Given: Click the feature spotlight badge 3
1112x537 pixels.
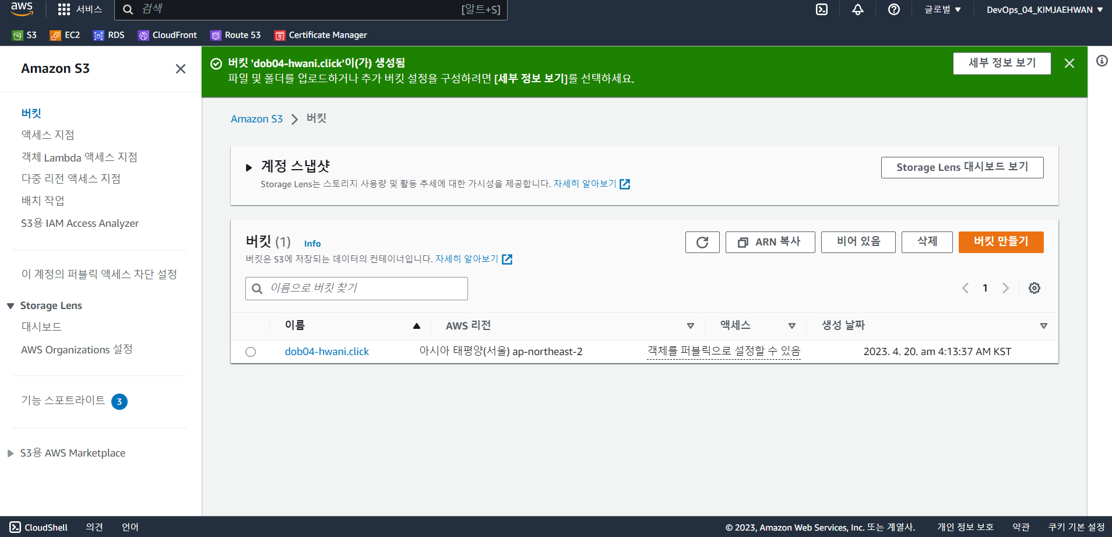Looking at the screenshot, I should pos(119,401).
